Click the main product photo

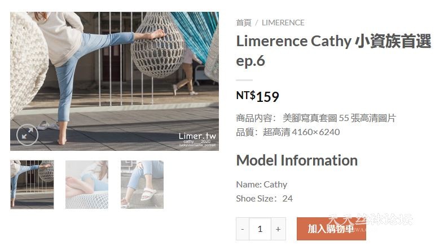click(x=115, y=82)
